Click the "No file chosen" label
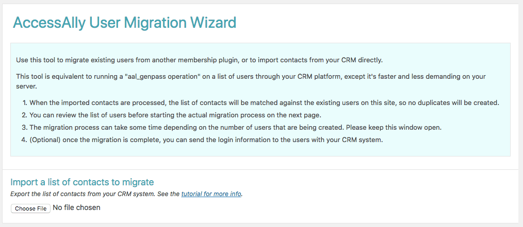Viewport: 523px width, 227px height. pyautogui.click(x=76, y=207)
